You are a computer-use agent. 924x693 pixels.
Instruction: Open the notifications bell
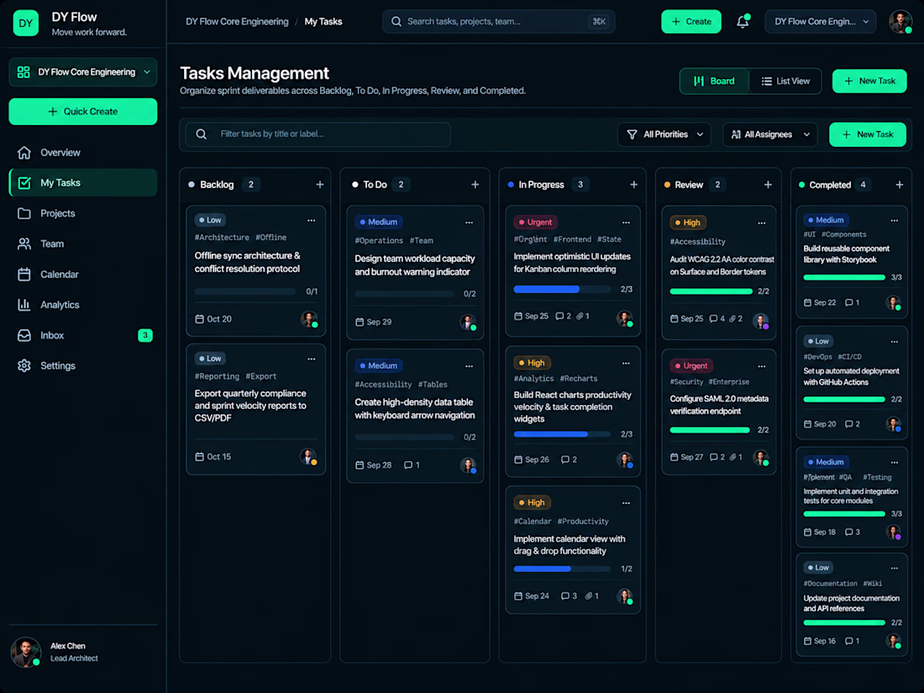pos(743,22)
